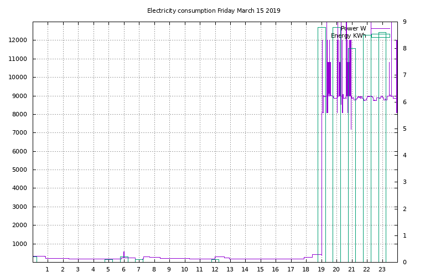
Task: Click hour label 6 on x-axis
Action: pyautogui.click(x=123, y=269)
